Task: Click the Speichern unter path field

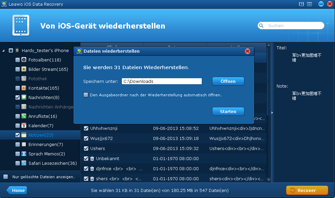Action: [162, 81]
